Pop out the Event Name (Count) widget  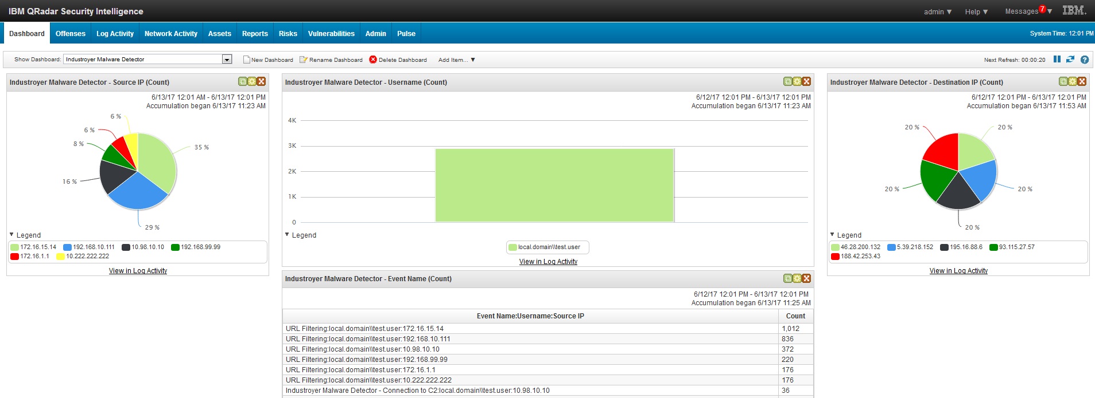pyautogui.click(x=788, y=278)
